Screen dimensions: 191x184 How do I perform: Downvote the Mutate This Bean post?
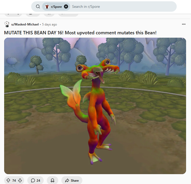(x=20, y=180)
